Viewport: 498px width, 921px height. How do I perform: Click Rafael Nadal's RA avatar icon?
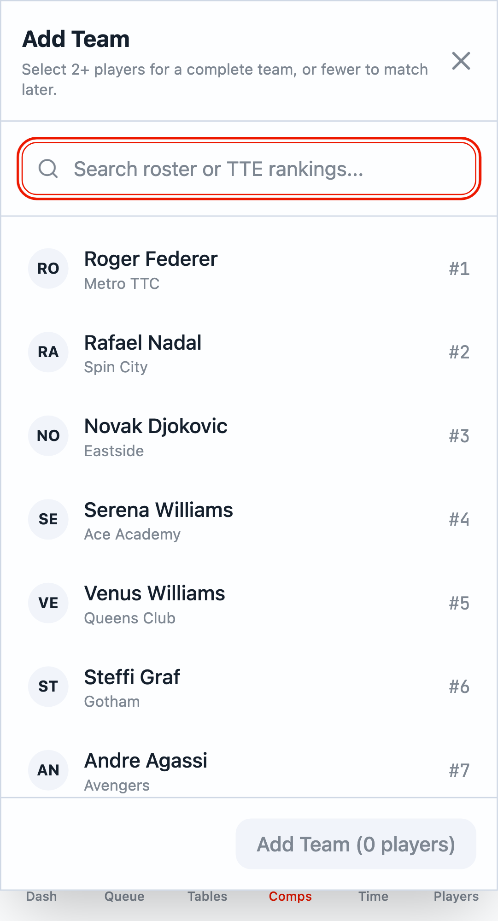(48, 352)
